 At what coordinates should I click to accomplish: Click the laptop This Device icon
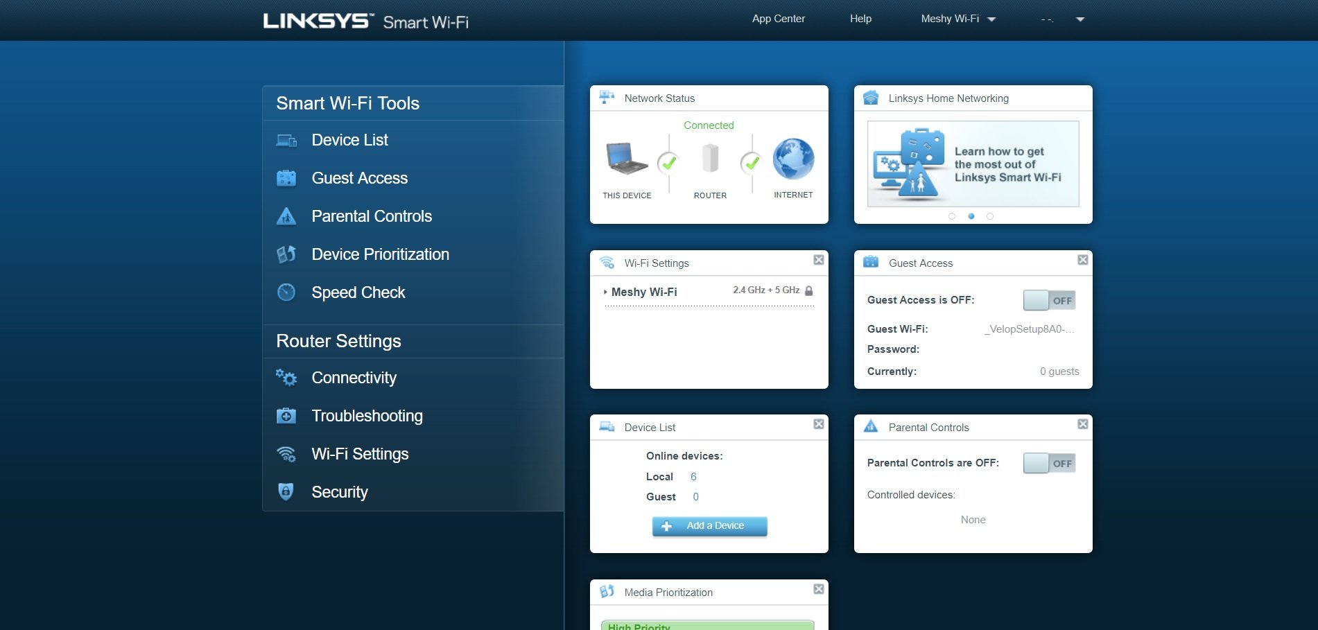pyautogui.click(x=627, y=159)
